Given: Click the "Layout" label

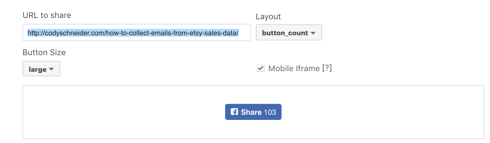Looking at the screenshot, I should click(268, 17).
